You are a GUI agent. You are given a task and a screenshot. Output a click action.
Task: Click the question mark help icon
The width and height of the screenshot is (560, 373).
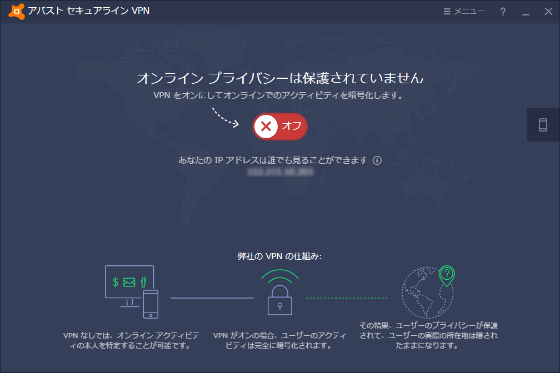[x=503, y=12]
